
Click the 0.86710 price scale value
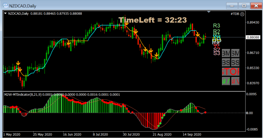pyautogui.click(x=253, y=53)
